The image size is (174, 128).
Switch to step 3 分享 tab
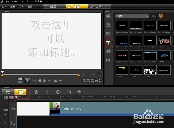(99, 6)
